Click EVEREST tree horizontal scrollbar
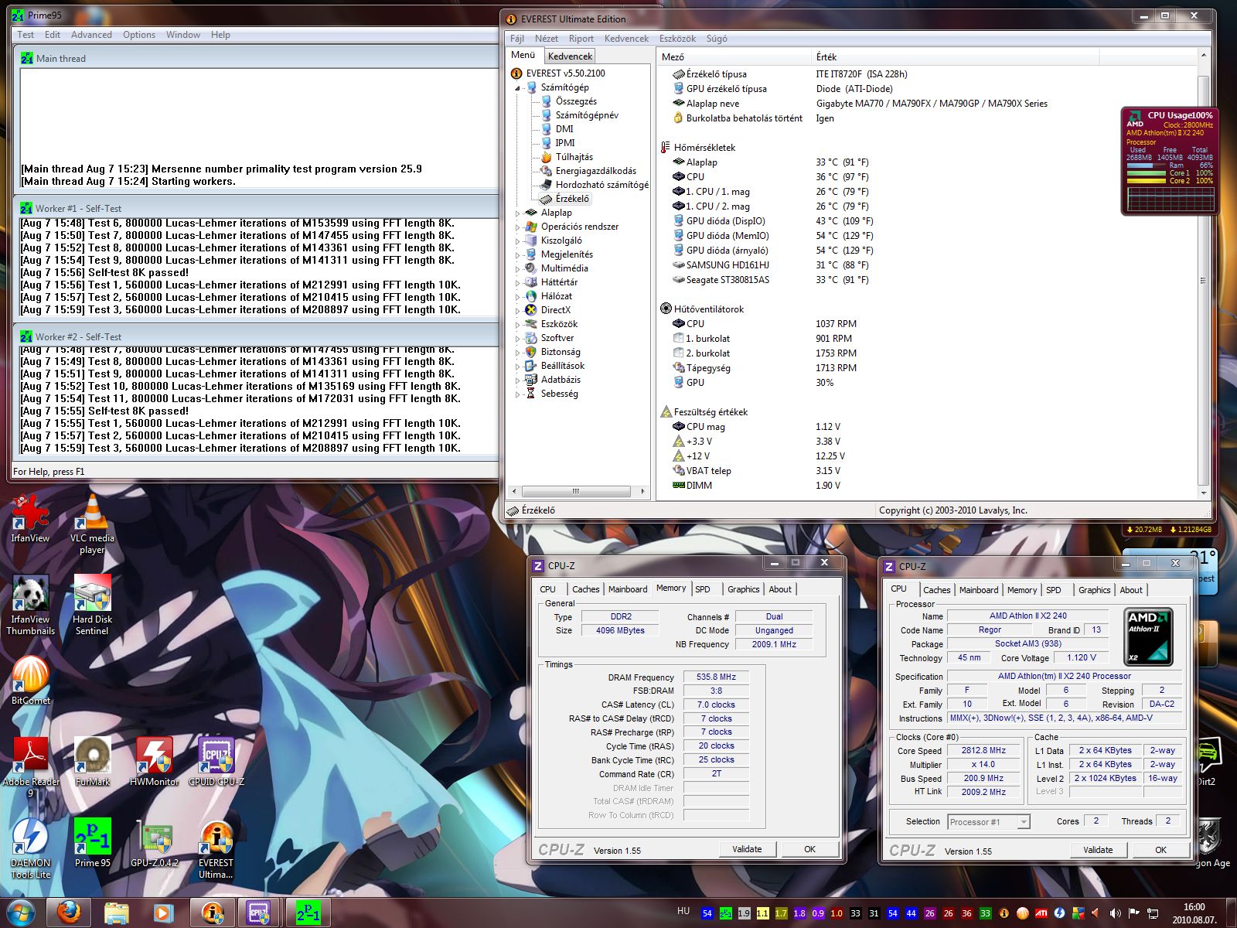 pos(576,491)
